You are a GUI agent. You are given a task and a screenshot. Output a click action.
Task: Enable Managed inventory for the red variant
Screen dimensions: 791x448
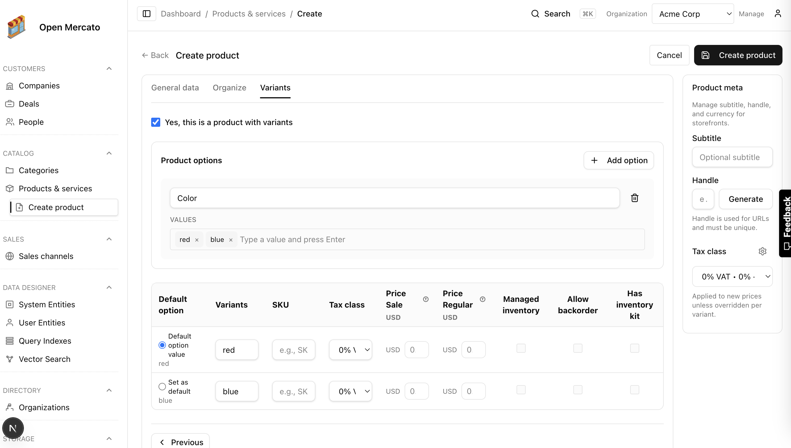coord(521,348)
